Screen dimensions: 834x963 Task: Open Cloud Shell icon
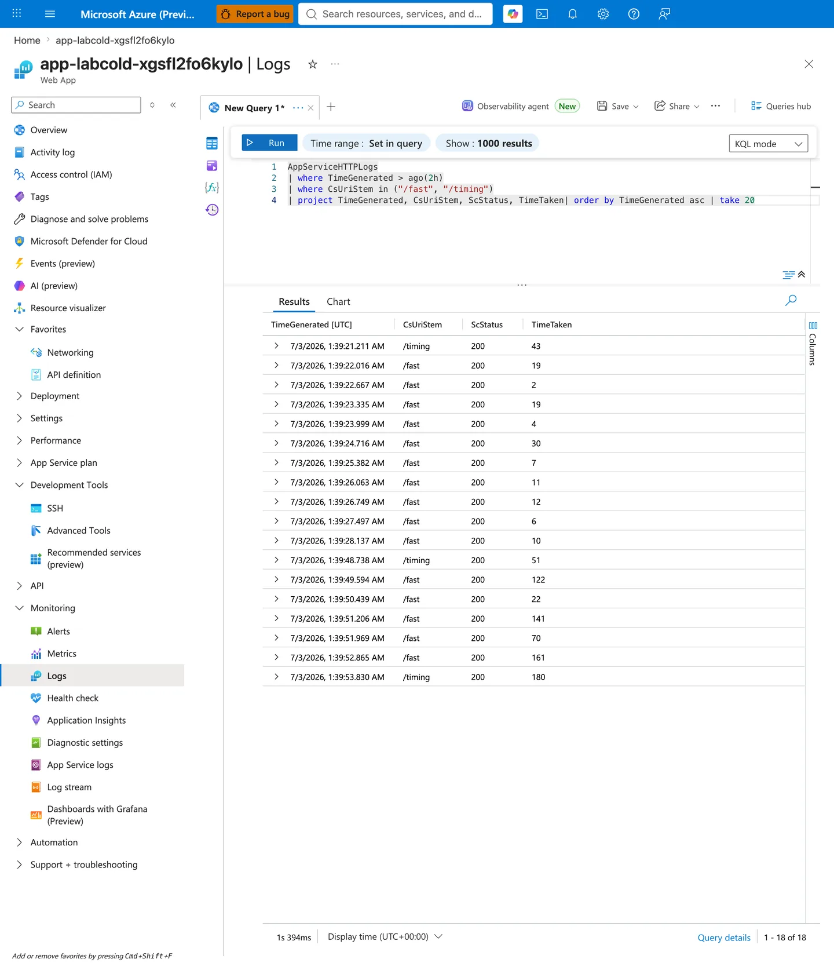click(x=542, y=14)
